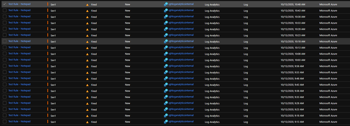Click the Log Analytics icon in the 10:28 AM row

click(x=166, y=29)
